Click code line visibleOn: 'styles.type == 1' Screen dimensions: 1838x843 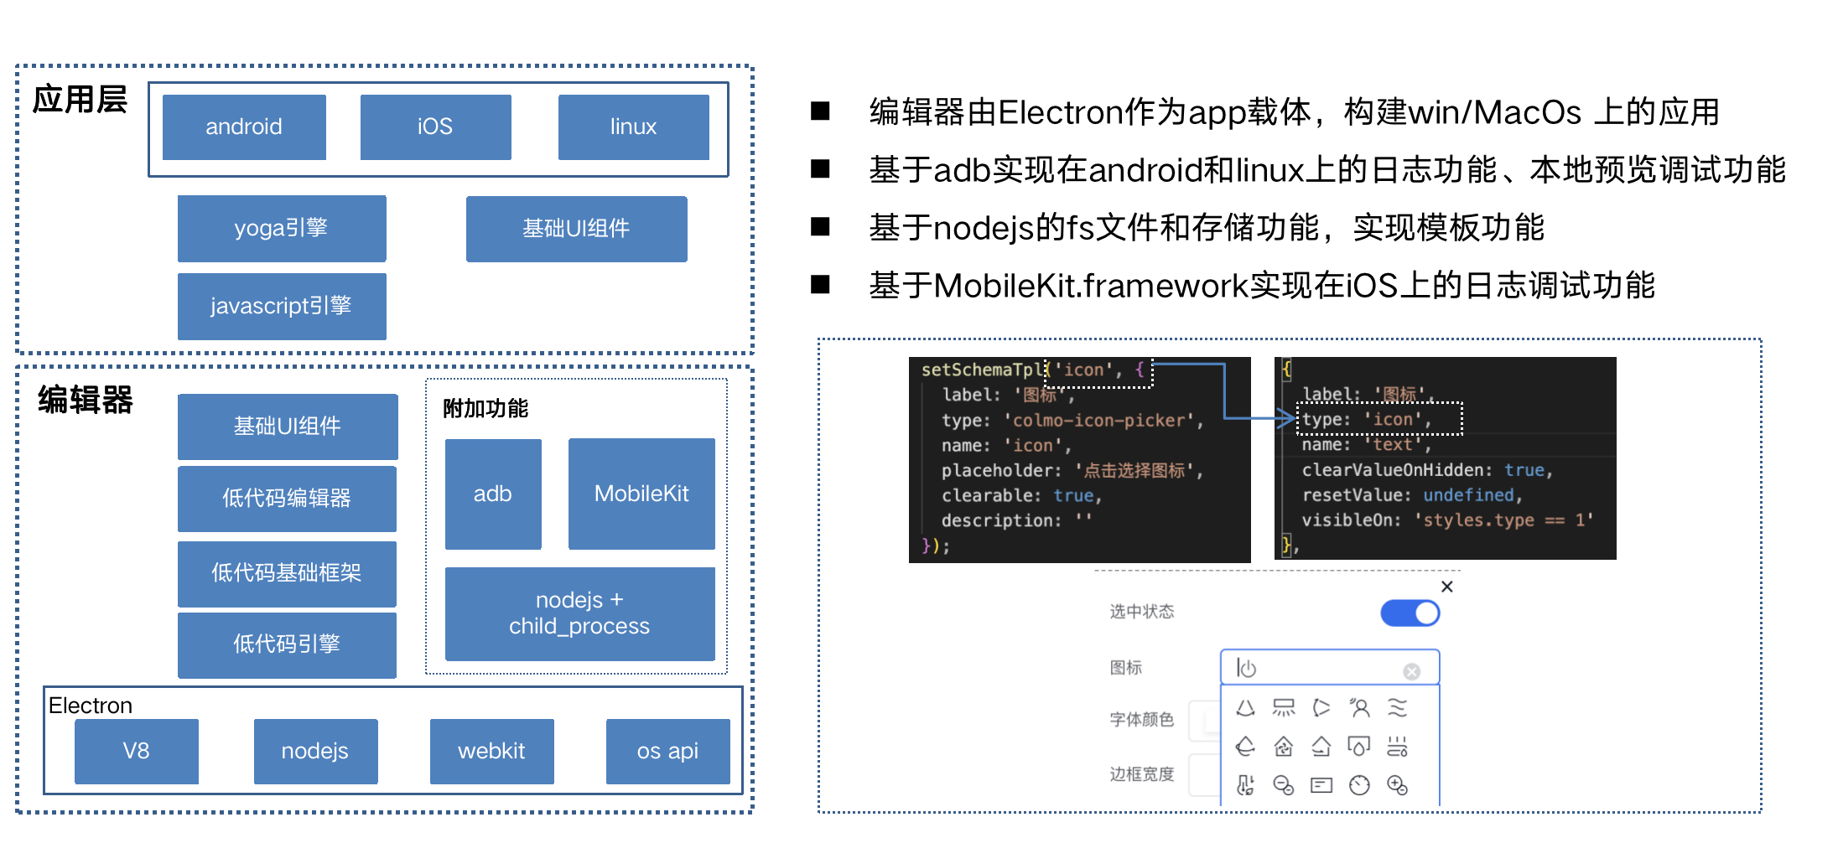point(1447,520)
